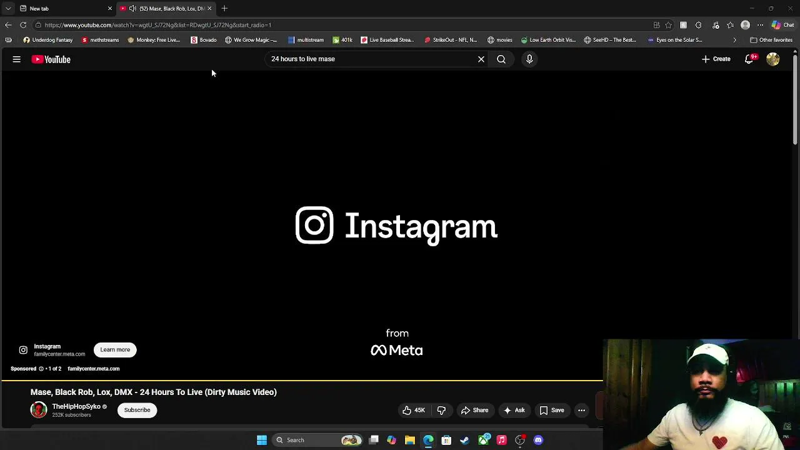The width and height of the screenshot is (800, 450).
Task: Open the Xbox app on the taskbar
Action: coord(484,440)
